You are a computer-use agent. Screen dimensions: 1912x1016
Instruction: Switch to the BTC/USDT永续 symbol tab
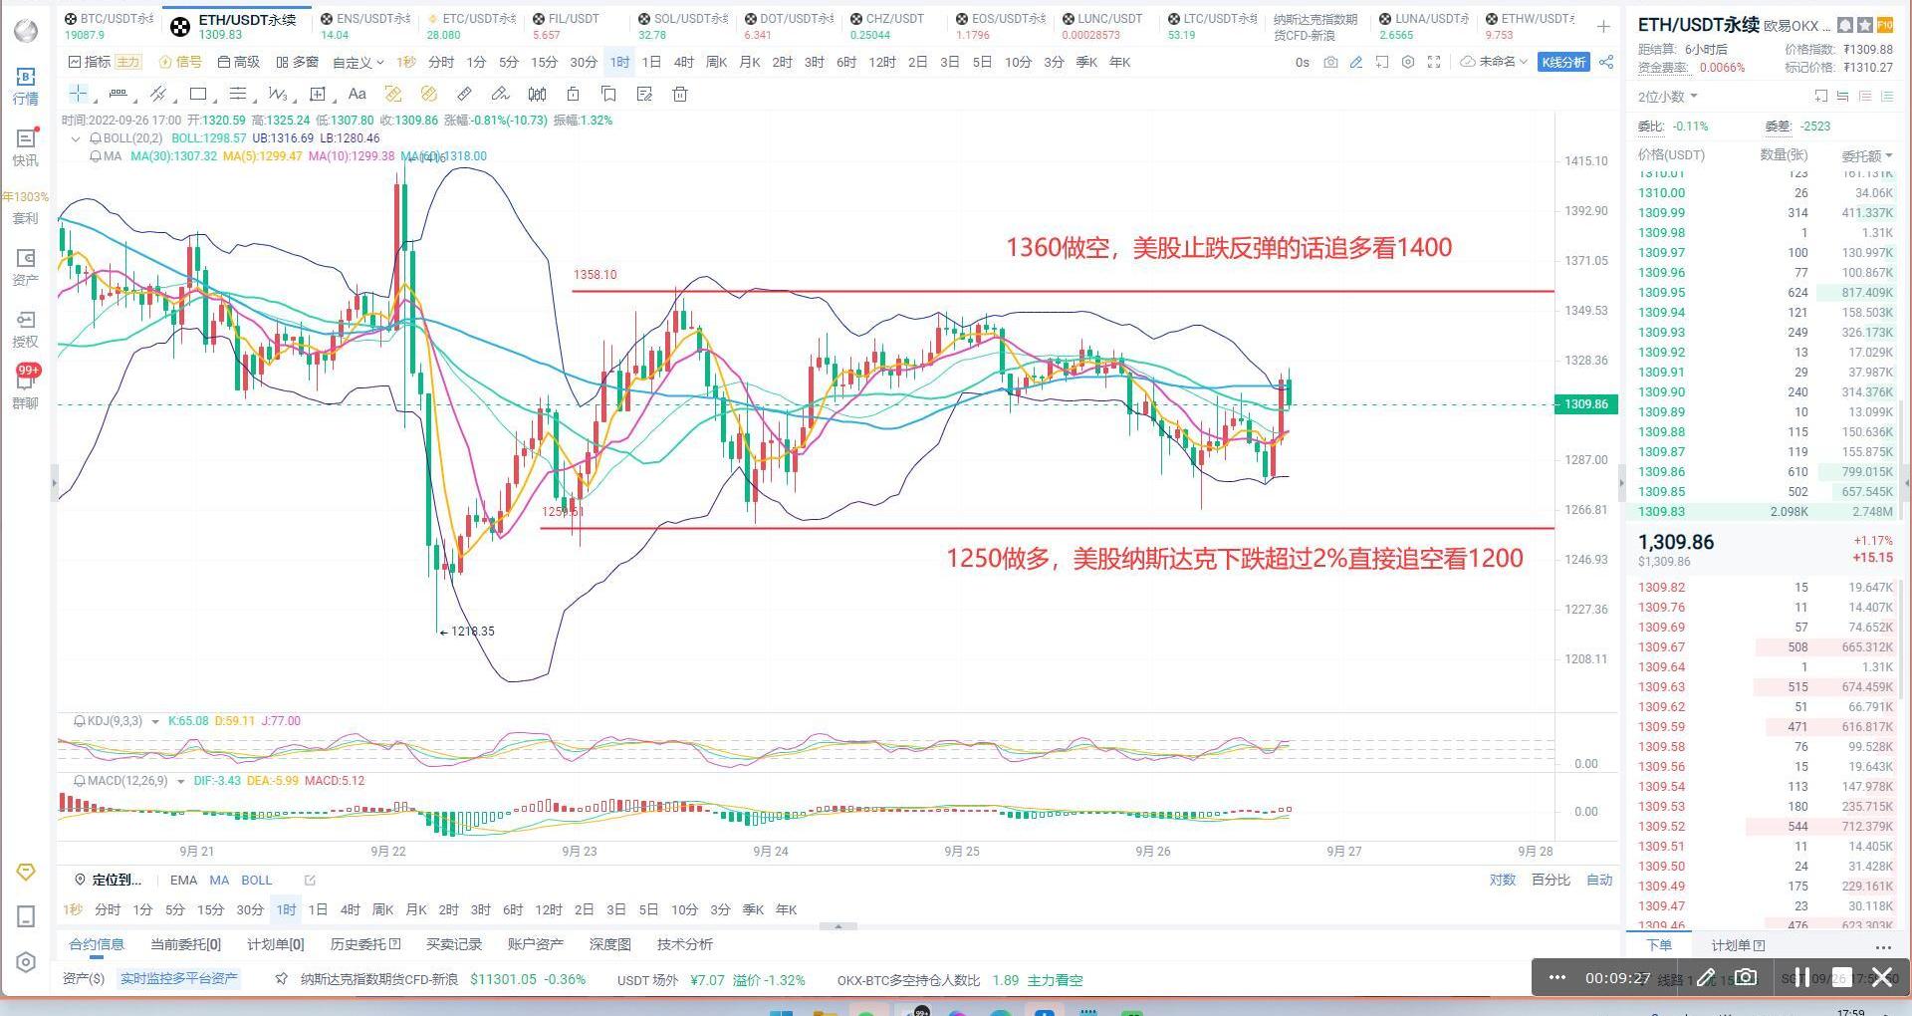click(110, 26)
